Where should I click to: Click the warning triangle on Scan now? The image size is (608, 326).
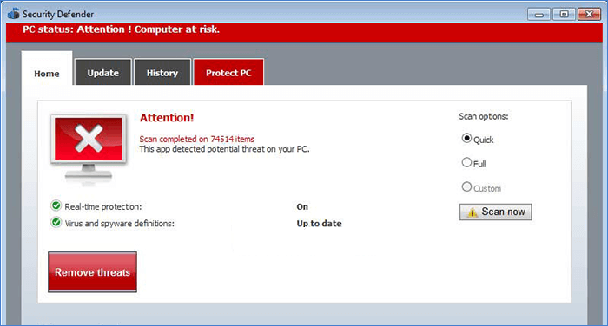click(x=472, y=212)
